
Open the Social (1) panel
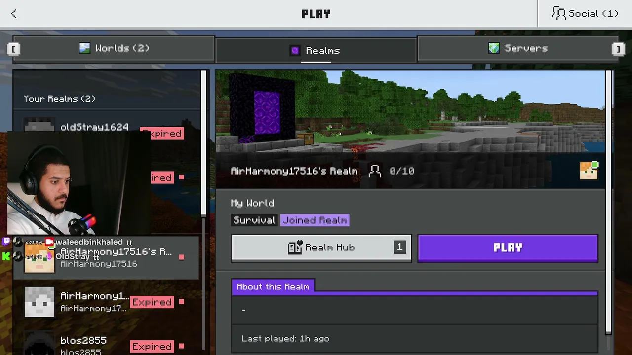pos(585,14)
